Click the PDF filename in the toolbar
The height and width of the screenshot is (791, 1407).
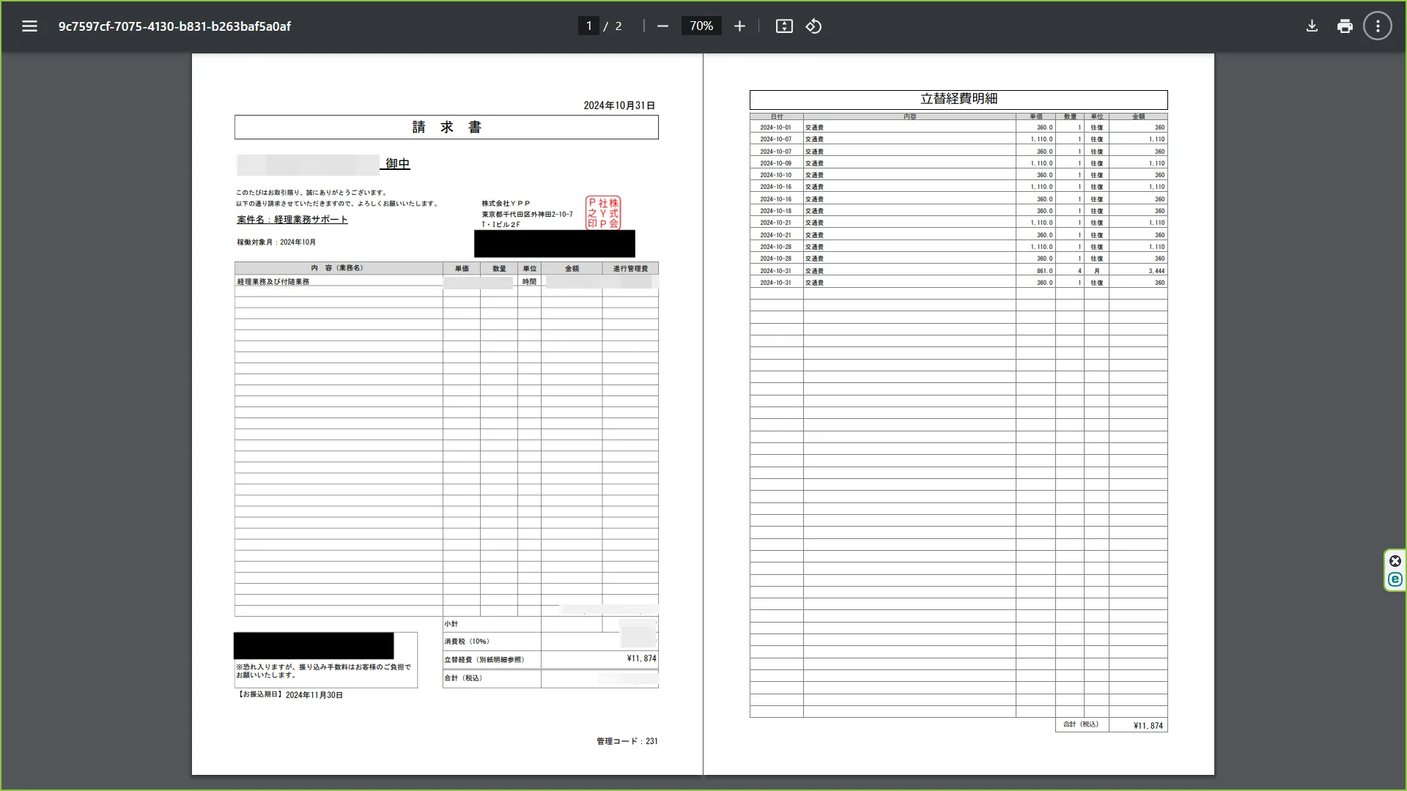tap(174, 26)
